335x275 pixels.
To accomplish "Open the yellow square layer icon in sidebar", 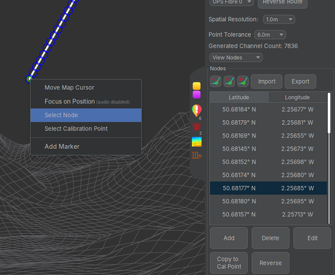I will [197, 86].
